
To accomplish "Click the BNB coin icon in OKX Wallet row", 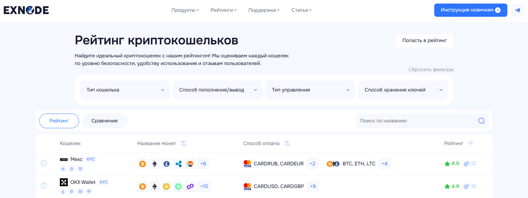I will 166,187.
